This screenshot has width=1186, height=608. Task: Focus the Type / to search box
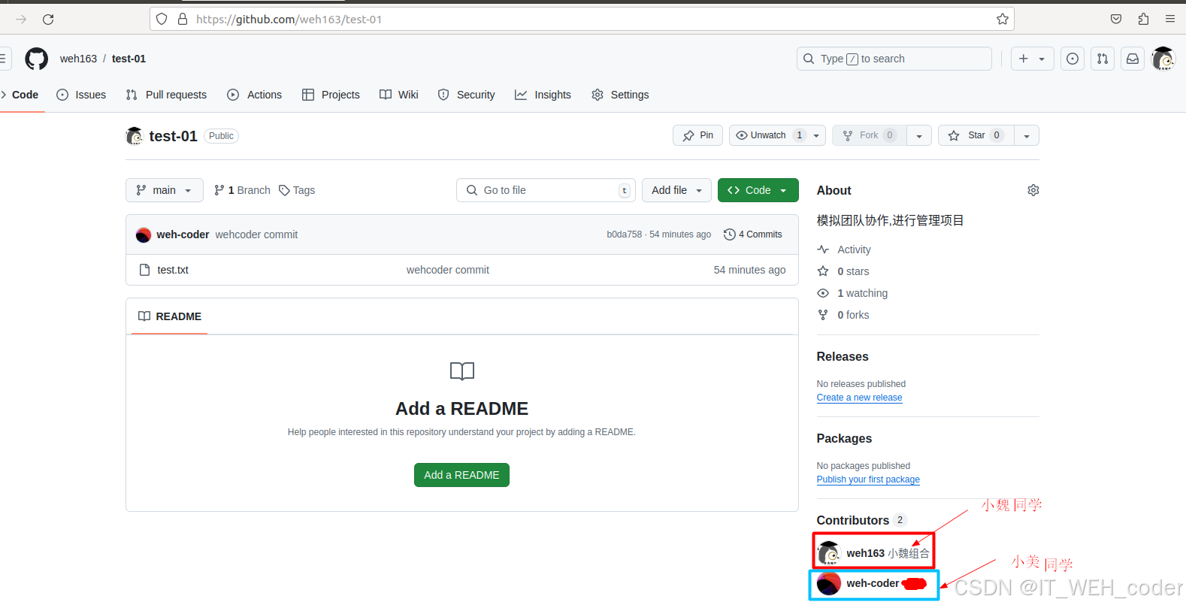(x=894, y=59)
